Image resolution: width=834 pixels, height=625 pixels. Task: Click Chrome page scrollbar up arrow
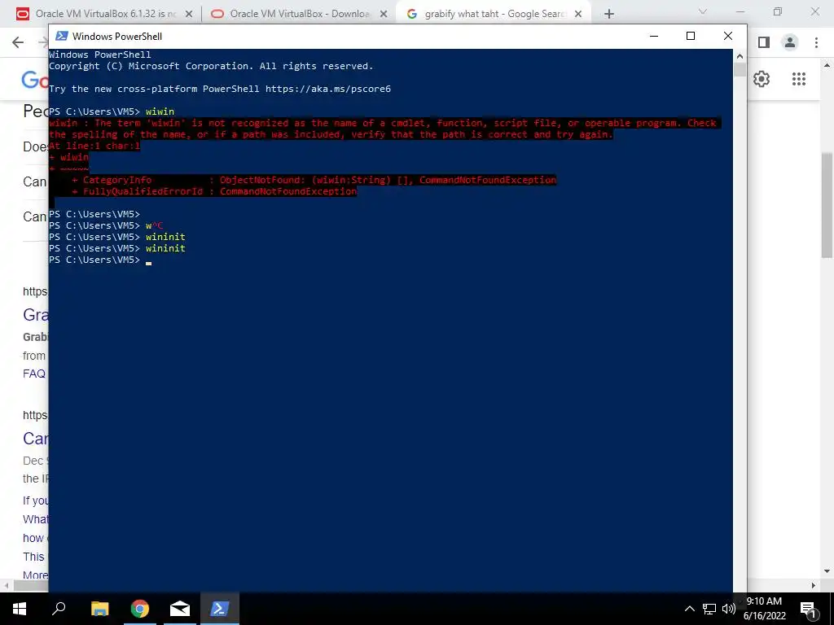(827, 65)
